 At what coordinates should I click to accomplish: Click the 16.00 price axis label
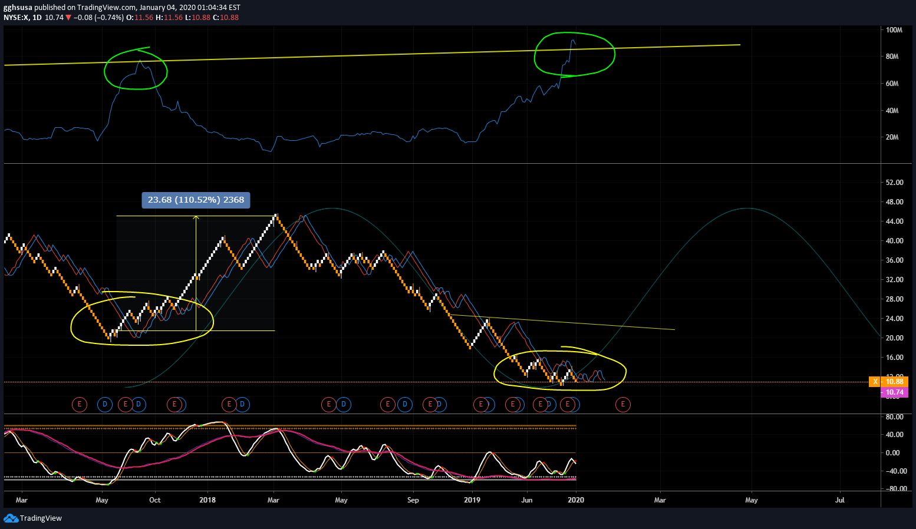click(894, 358)
